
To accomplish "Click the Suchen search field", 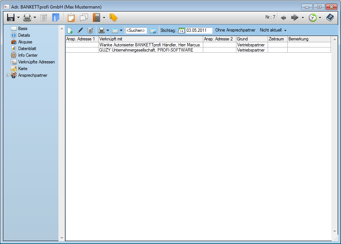I will (x=136, y=30).
